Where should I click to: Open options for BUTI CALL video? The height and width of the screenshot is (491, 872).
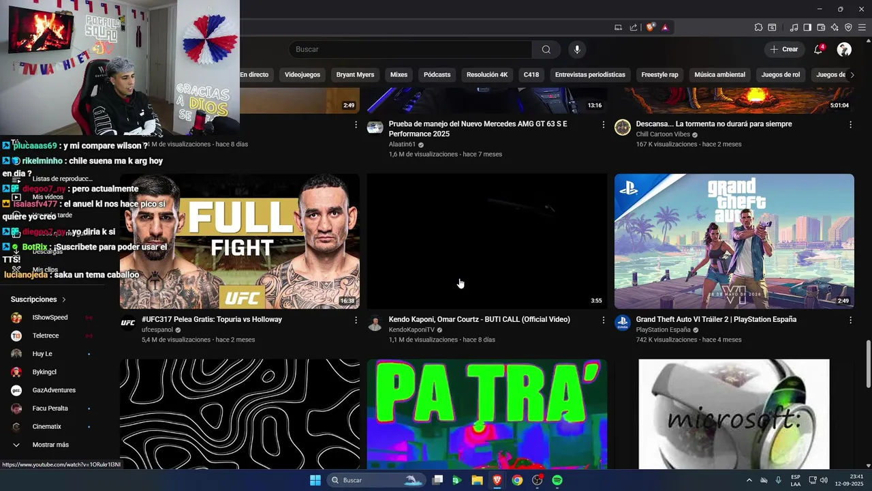pos(603,320)
